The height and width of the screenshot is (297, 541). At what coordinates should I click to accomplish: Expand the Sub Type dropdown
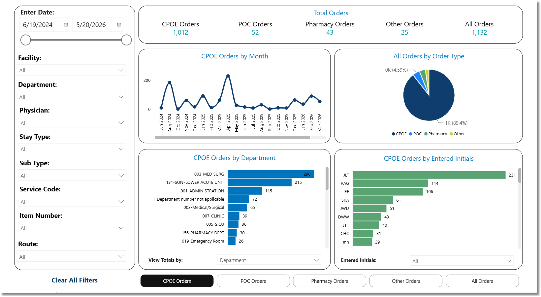pos(72,175)
